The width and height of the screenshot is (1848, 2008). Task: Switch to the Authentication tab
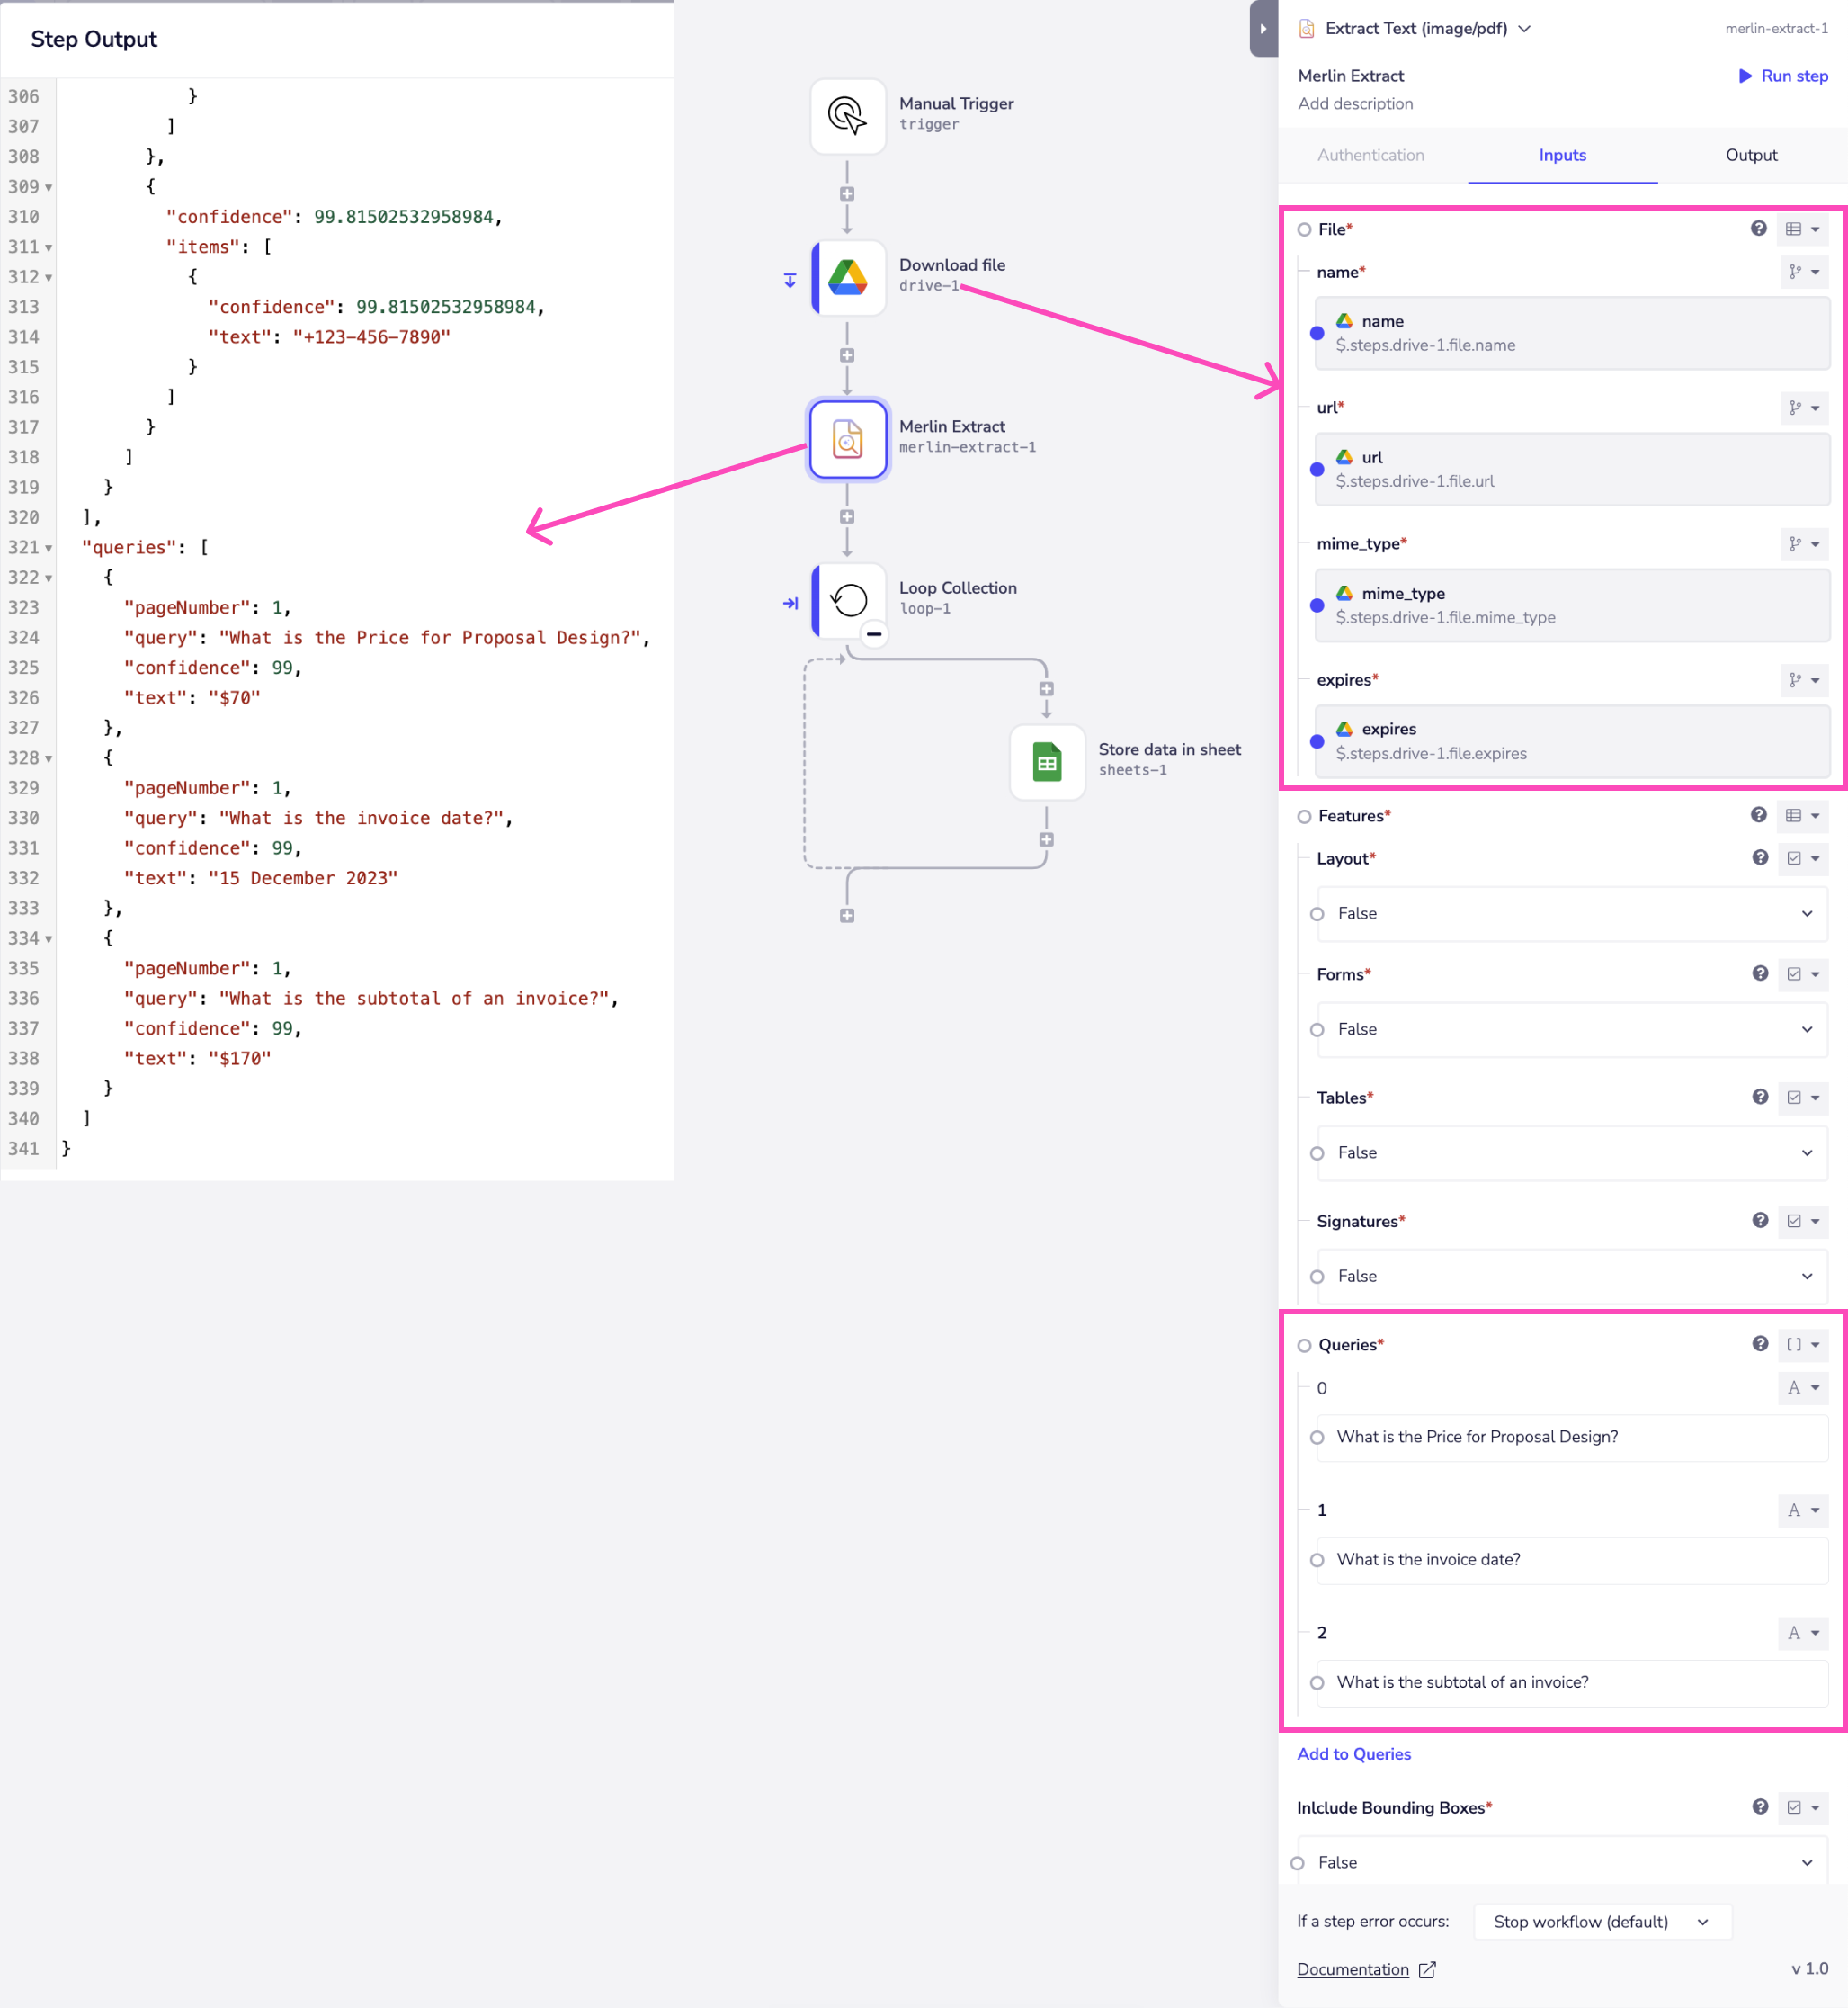[x=1370, y=155]
